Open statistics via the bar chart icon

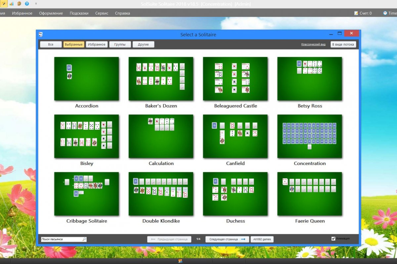12,4
